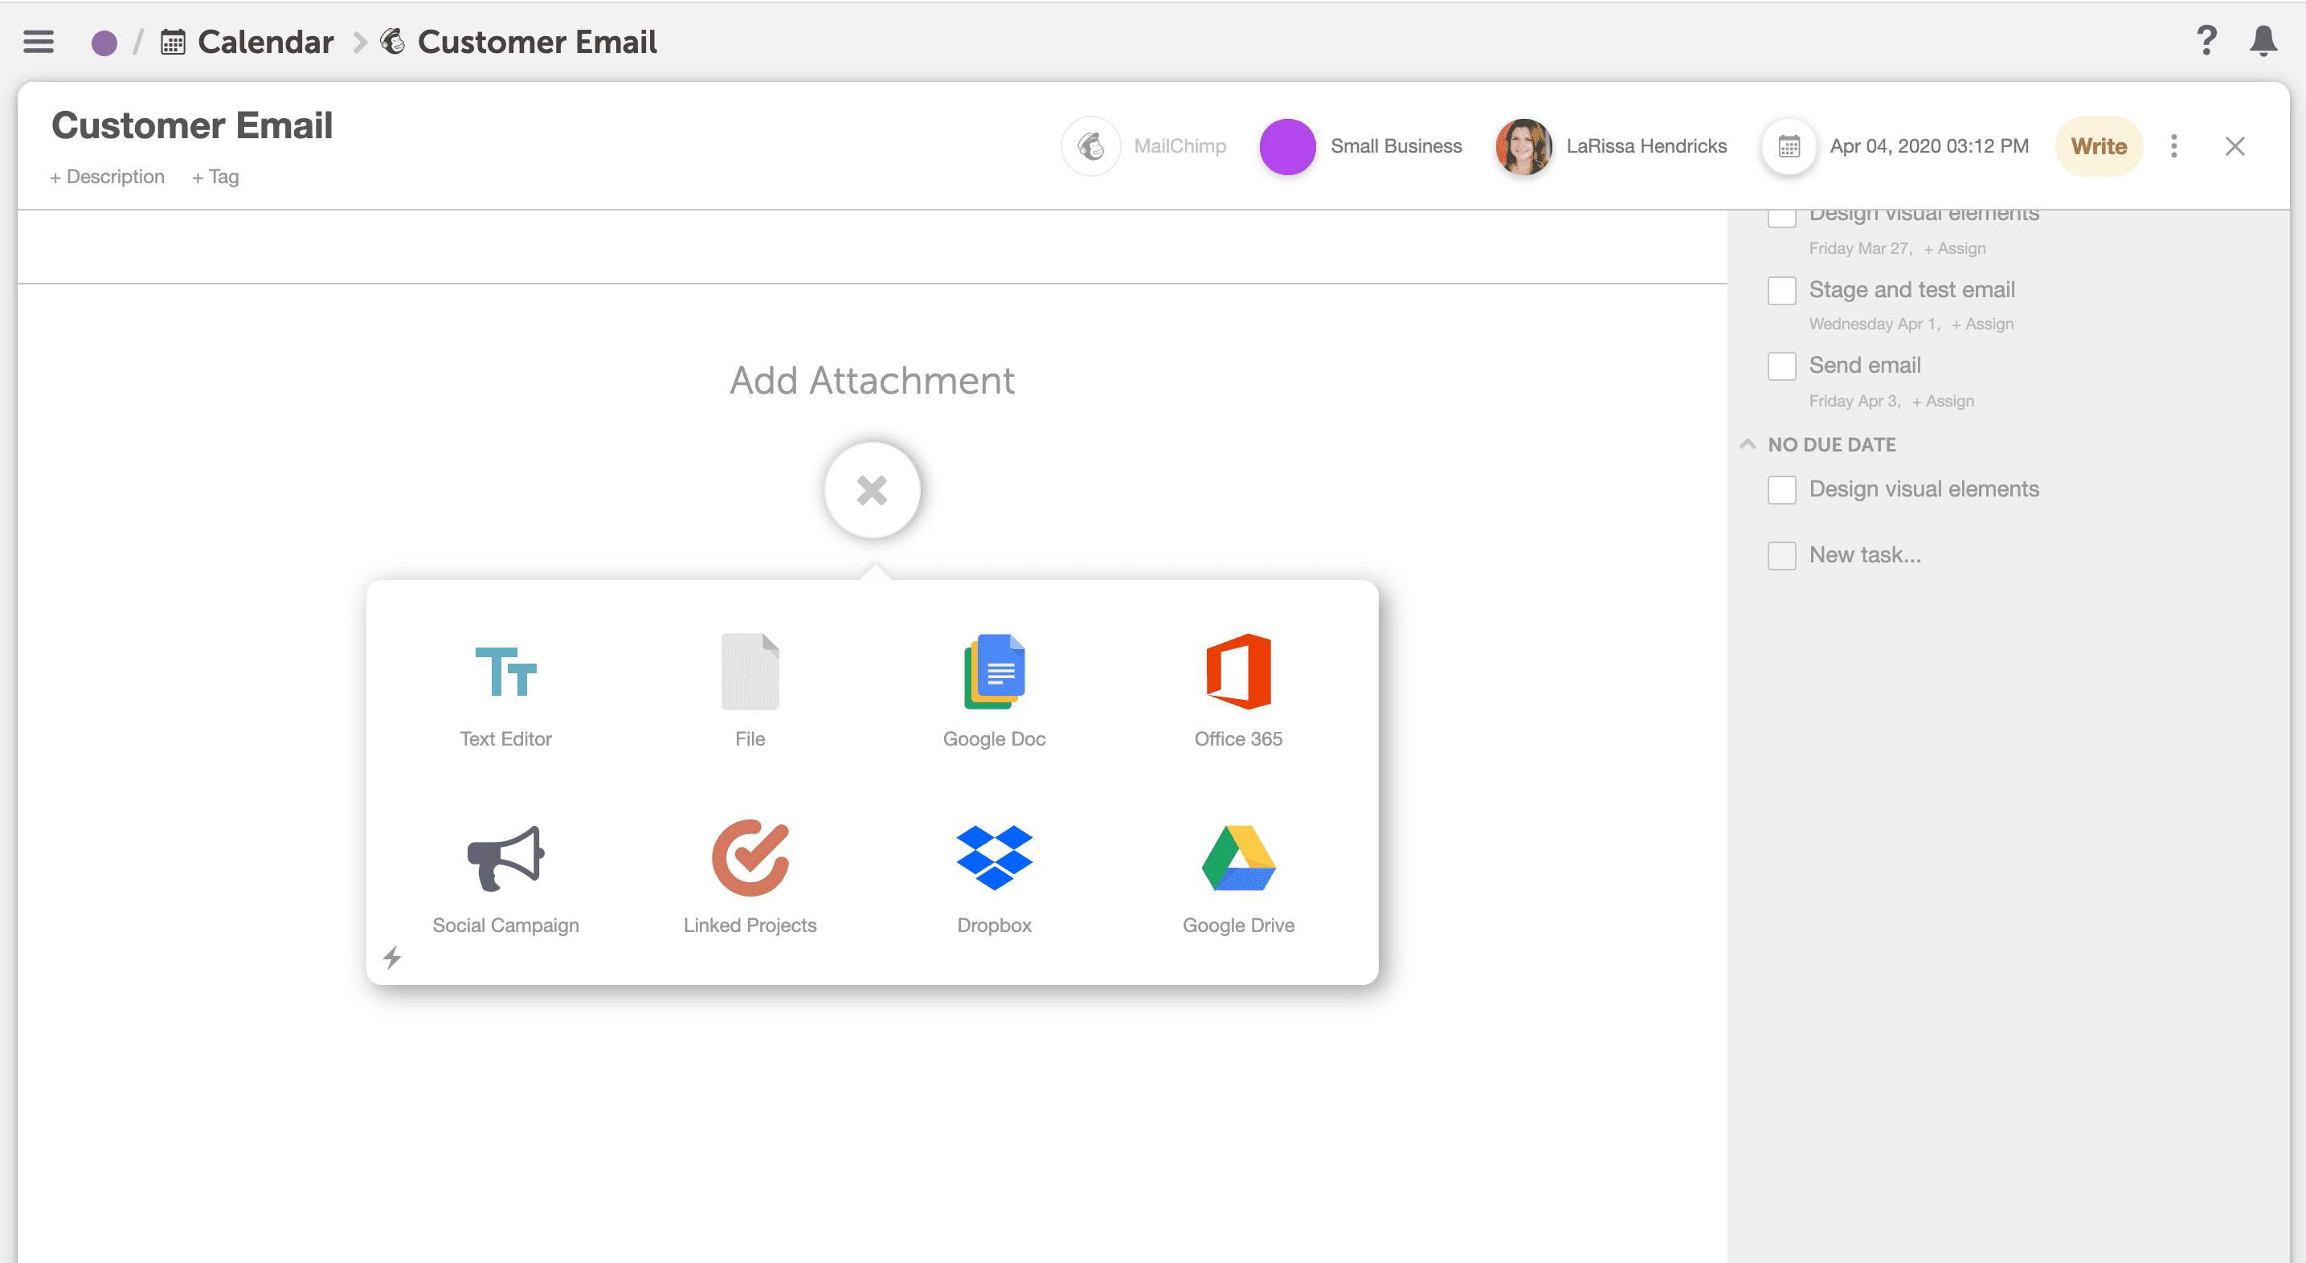The width and height of the screenshot is (2306, 1263).
Task: Open the notifications bell
Action: tap(2263, 41)
